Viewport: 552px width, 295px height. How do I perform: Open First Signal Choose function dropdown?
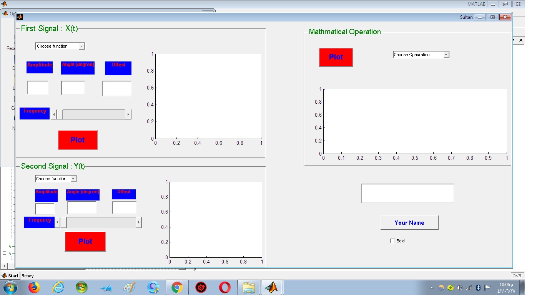coord(60,46)
